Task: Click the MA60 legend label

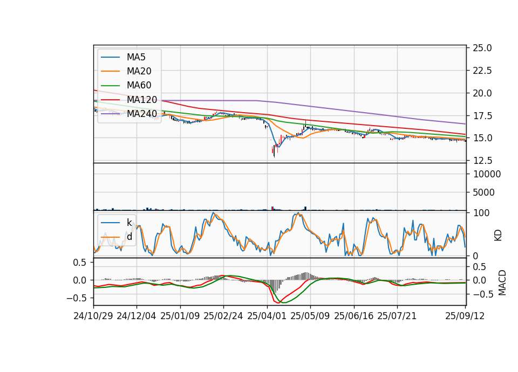Action: [x=139, y=85]
